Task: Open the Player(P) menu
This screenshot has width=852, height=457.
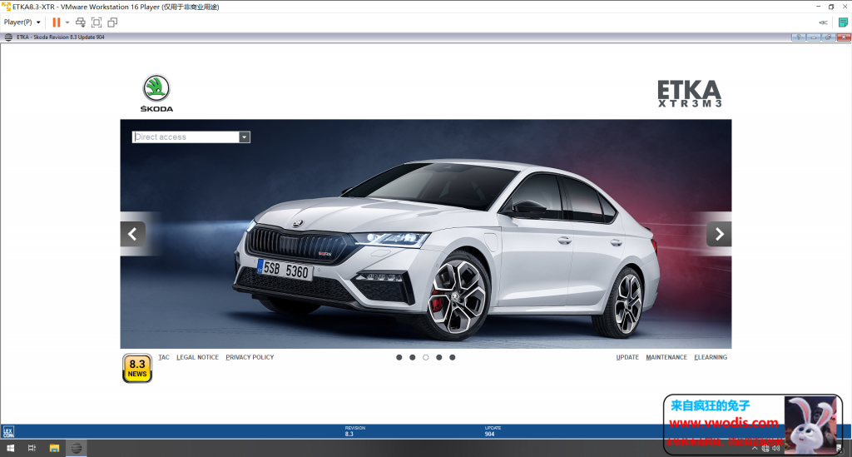Action: pyautogui.click(x=22, y=22)
